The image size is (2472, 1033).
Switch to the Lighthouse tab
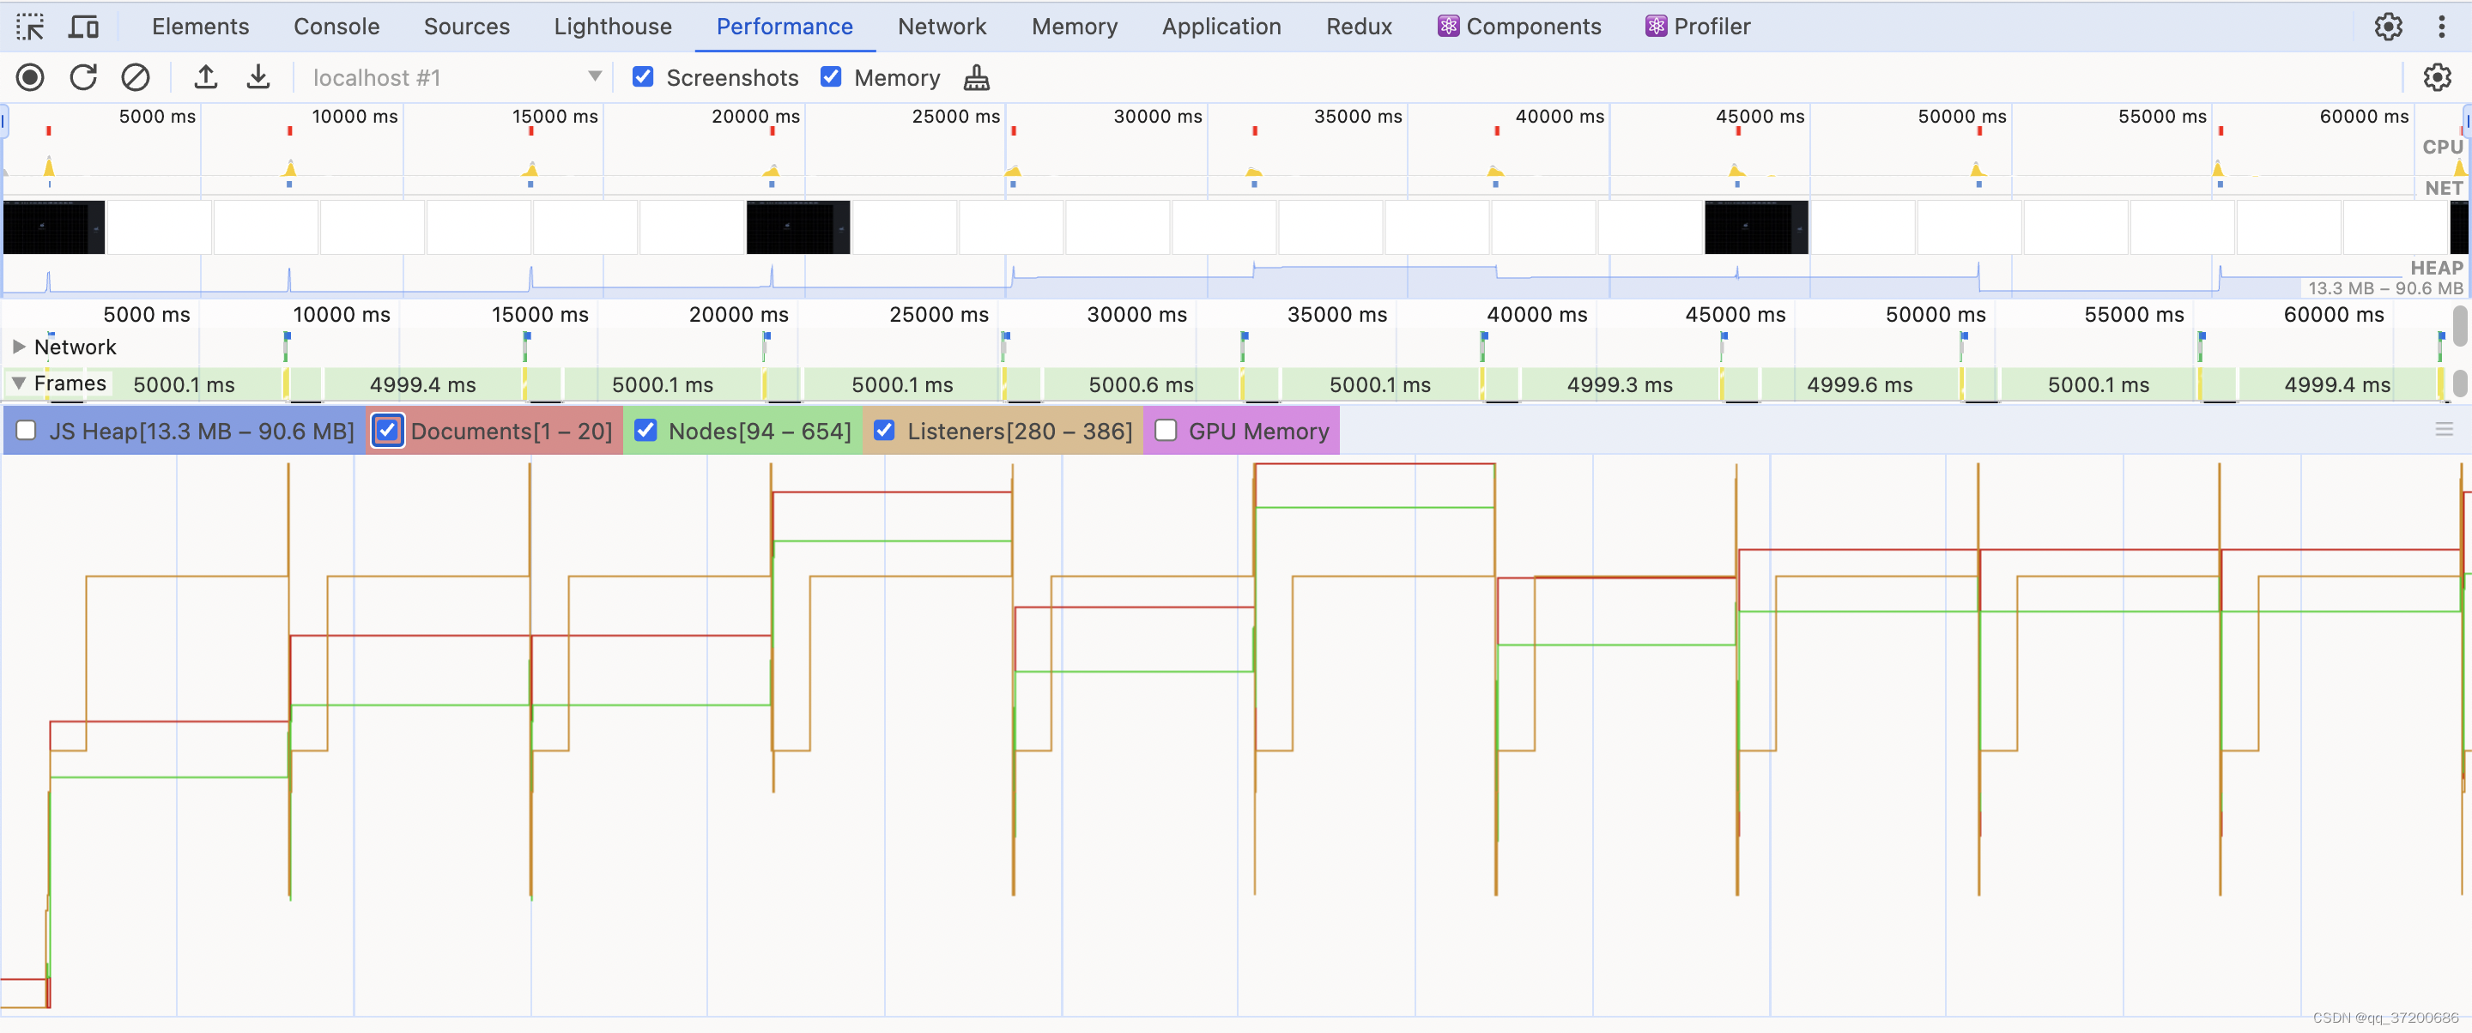click(612, 26)
